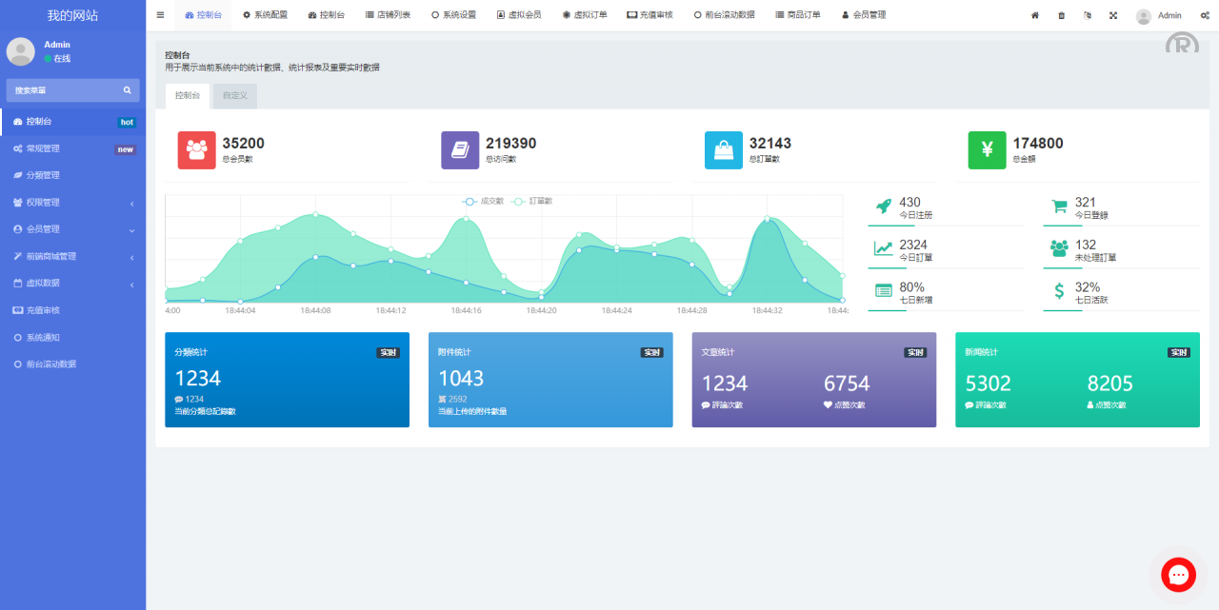Image resolution: width=1219 pixels, height=610 pixels.
Task: Open the Admin user menu at top right
Action: click(x=1159, y=15)
